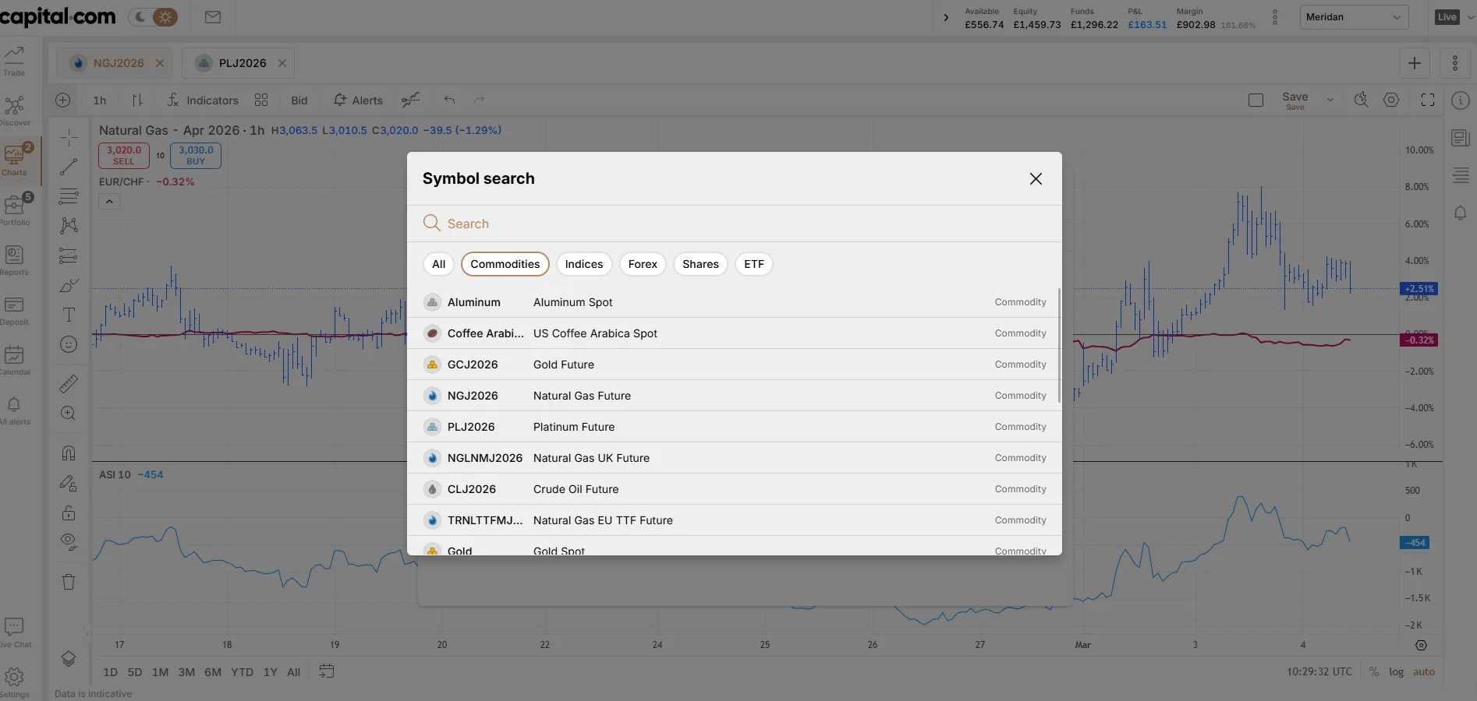Open the Meridan account dropdown
This screenshot has height=701, width=1477.
pos(1354,16)
